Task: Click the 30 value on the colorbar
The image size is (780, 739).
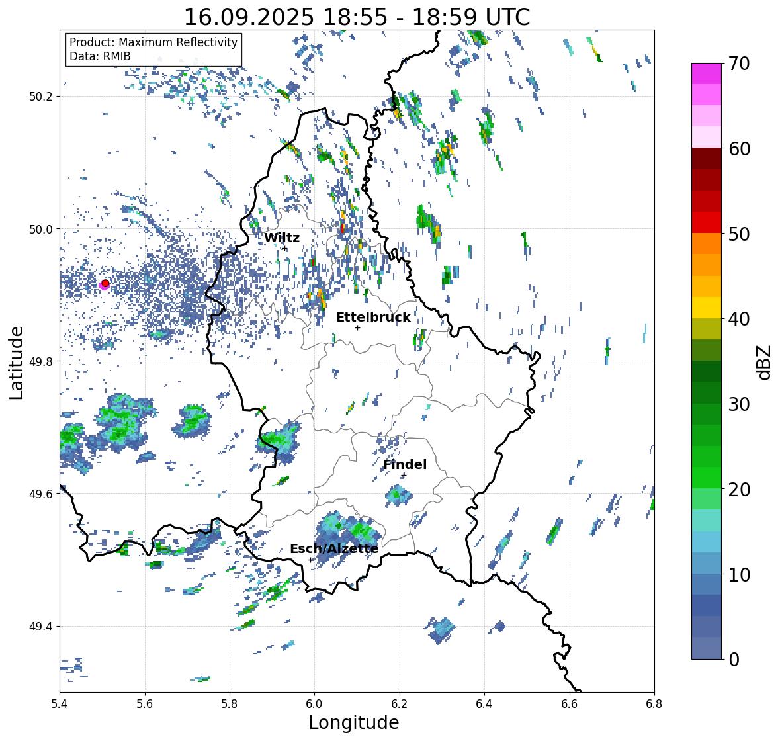Action: (738, 404)
